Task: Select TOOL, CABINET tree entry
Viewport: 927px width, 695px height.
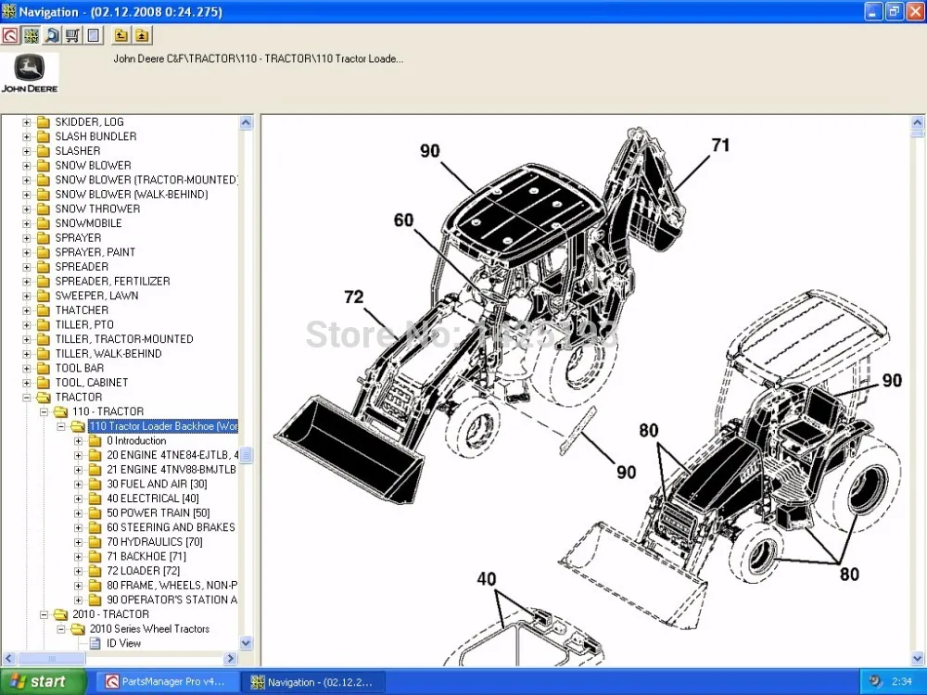Action: pyautogui.click(x=92, y=383)
